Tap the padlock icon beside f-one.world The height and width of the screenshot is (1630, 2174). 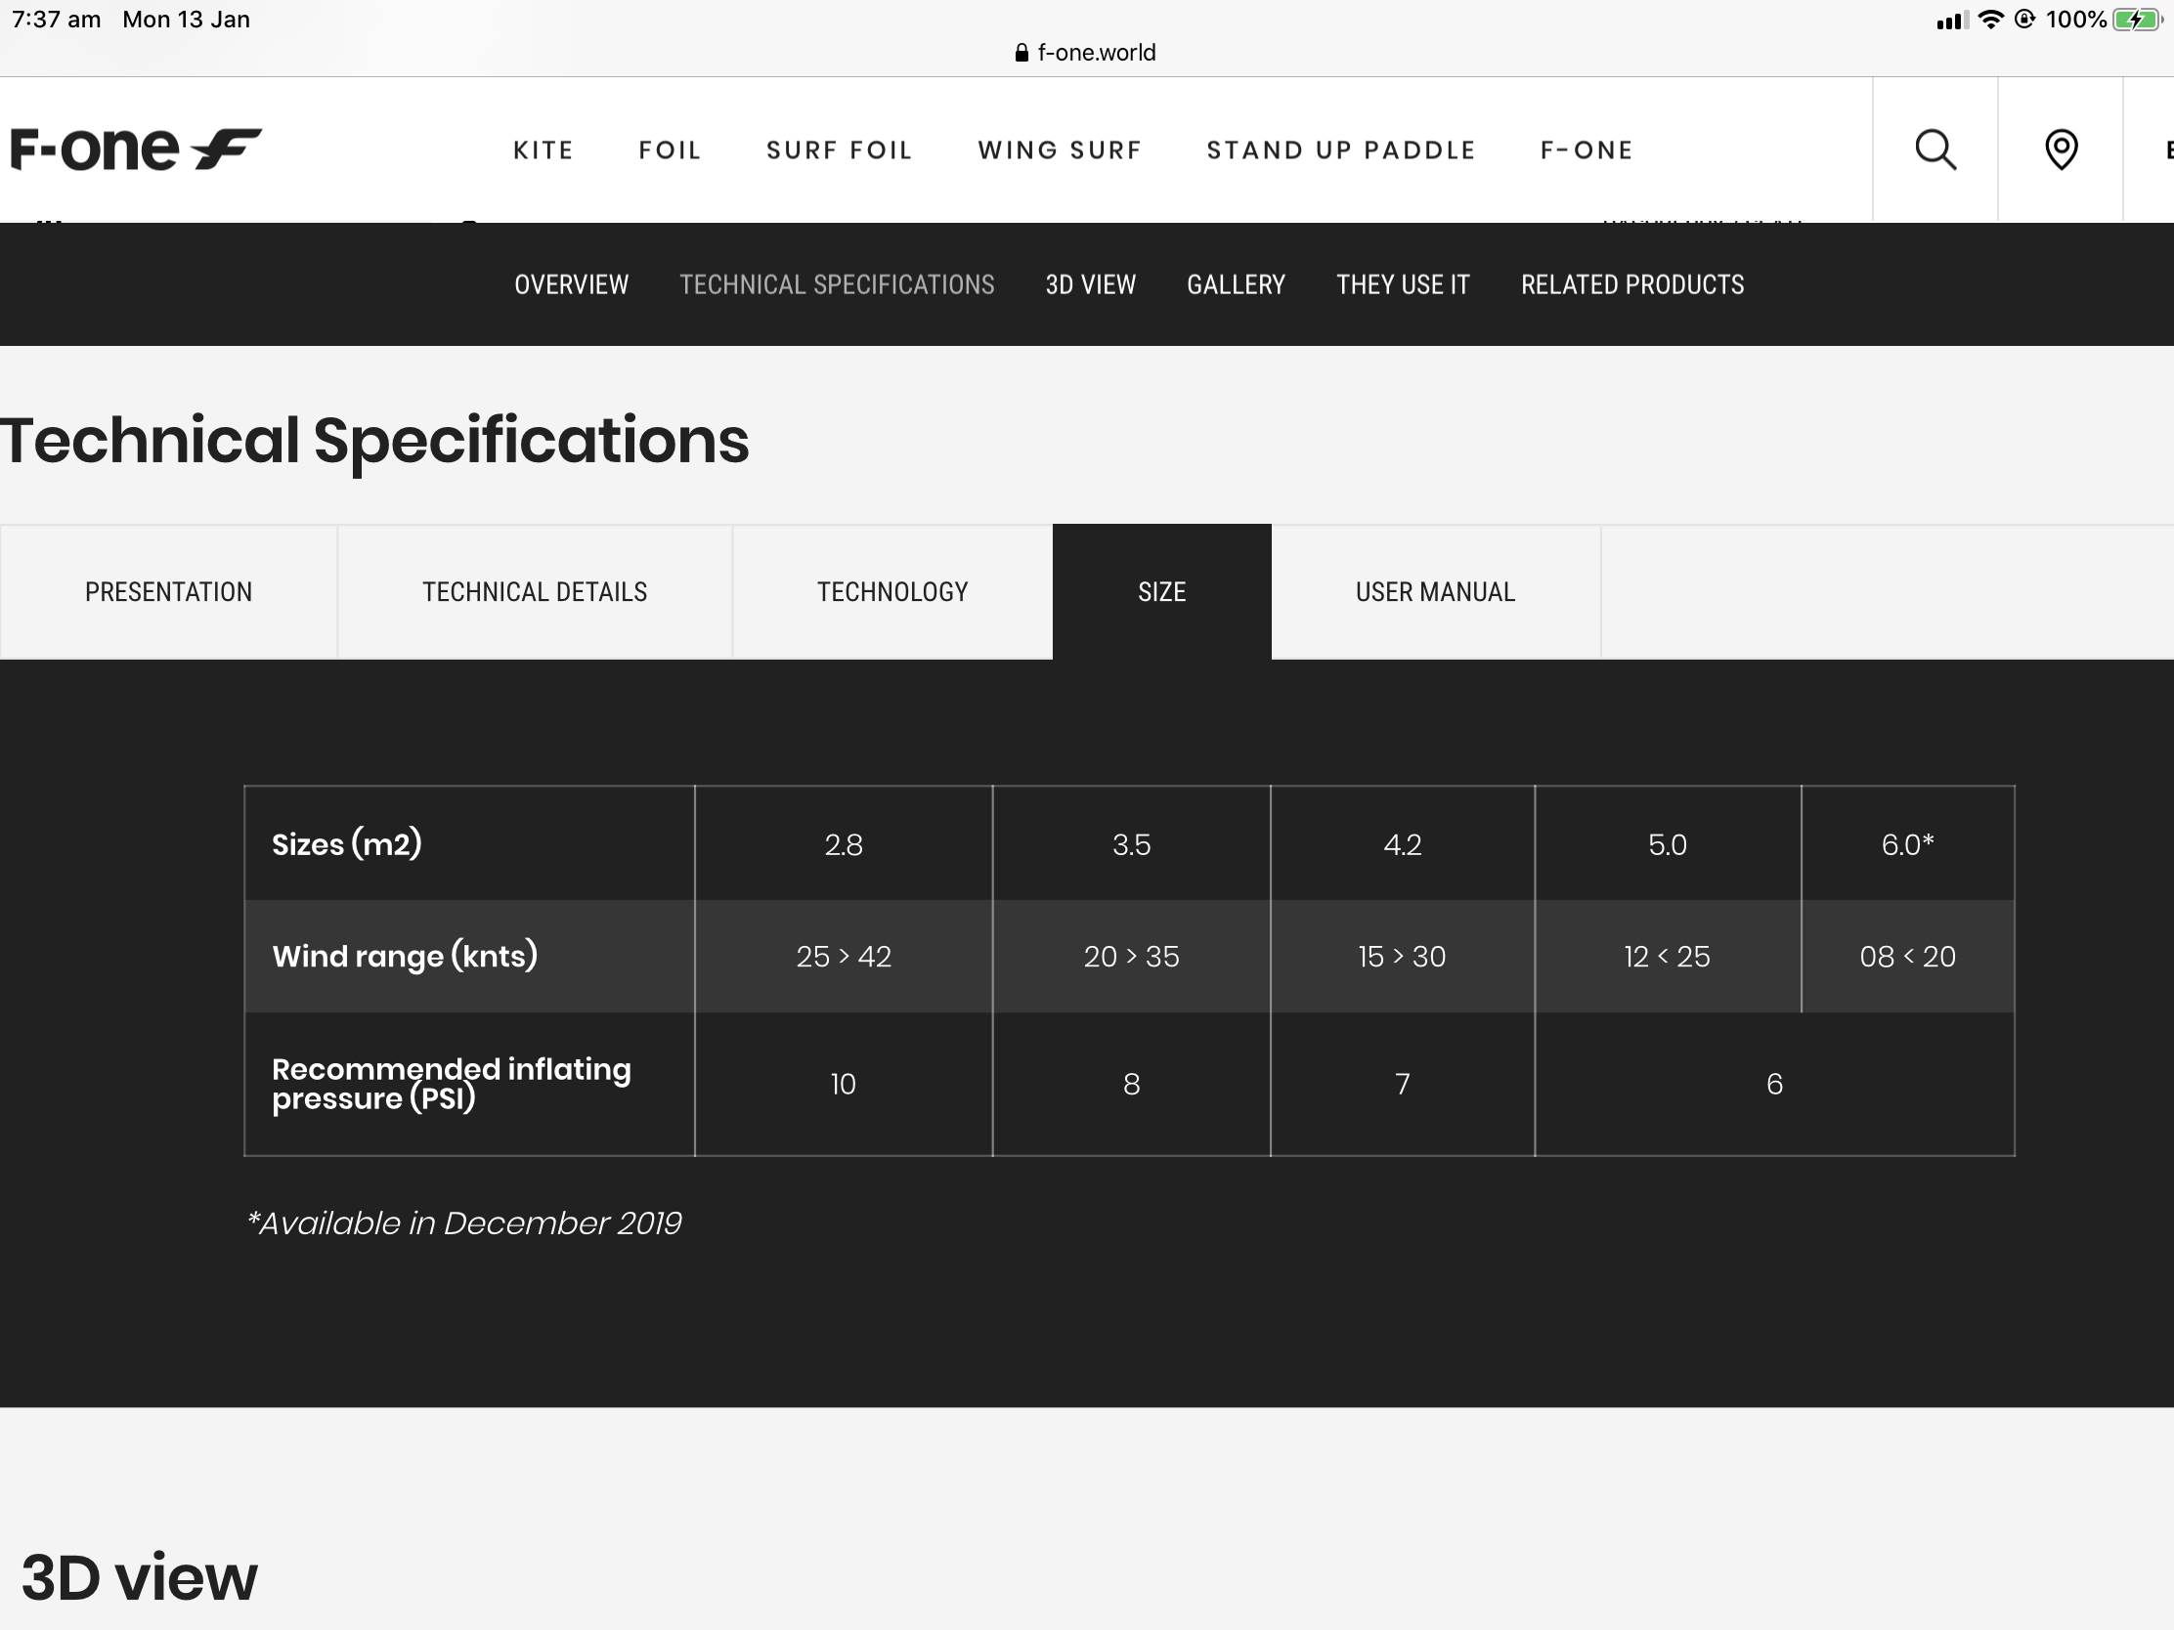1022,53
